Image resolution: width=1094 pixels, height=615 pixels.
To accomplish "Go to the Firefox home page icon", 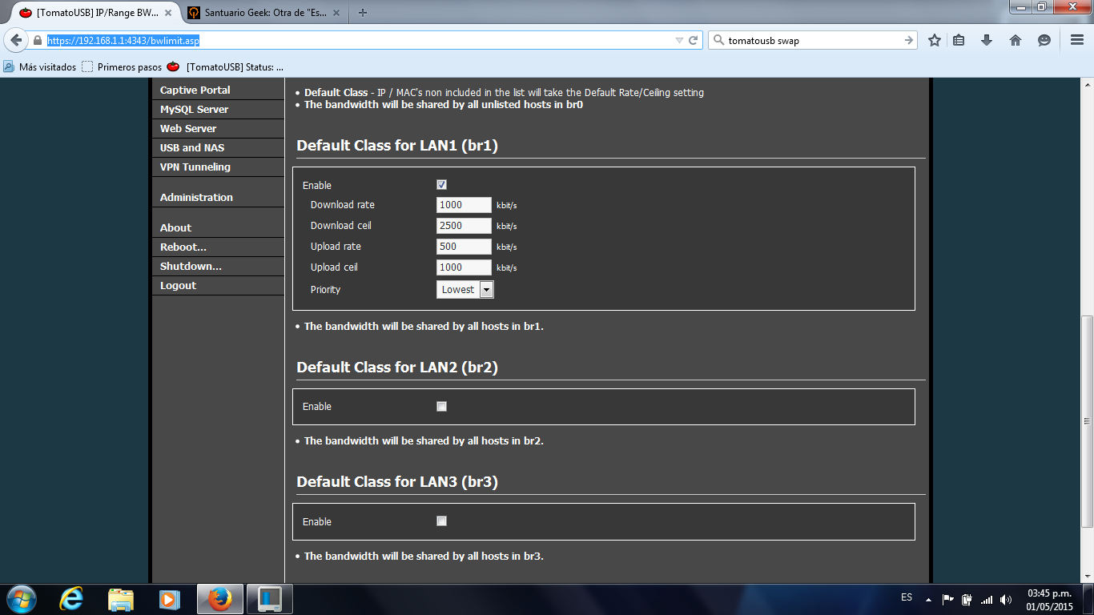I will (1016, 40).
